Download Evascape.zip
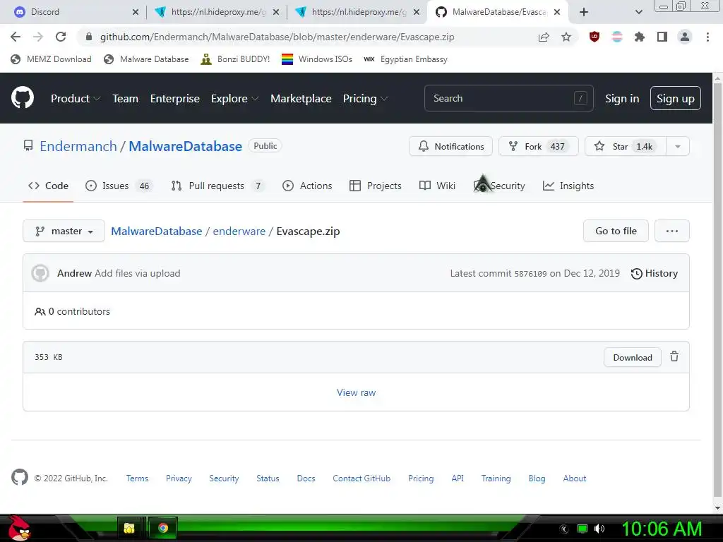The image size is (723, 542). coord(632,357)
